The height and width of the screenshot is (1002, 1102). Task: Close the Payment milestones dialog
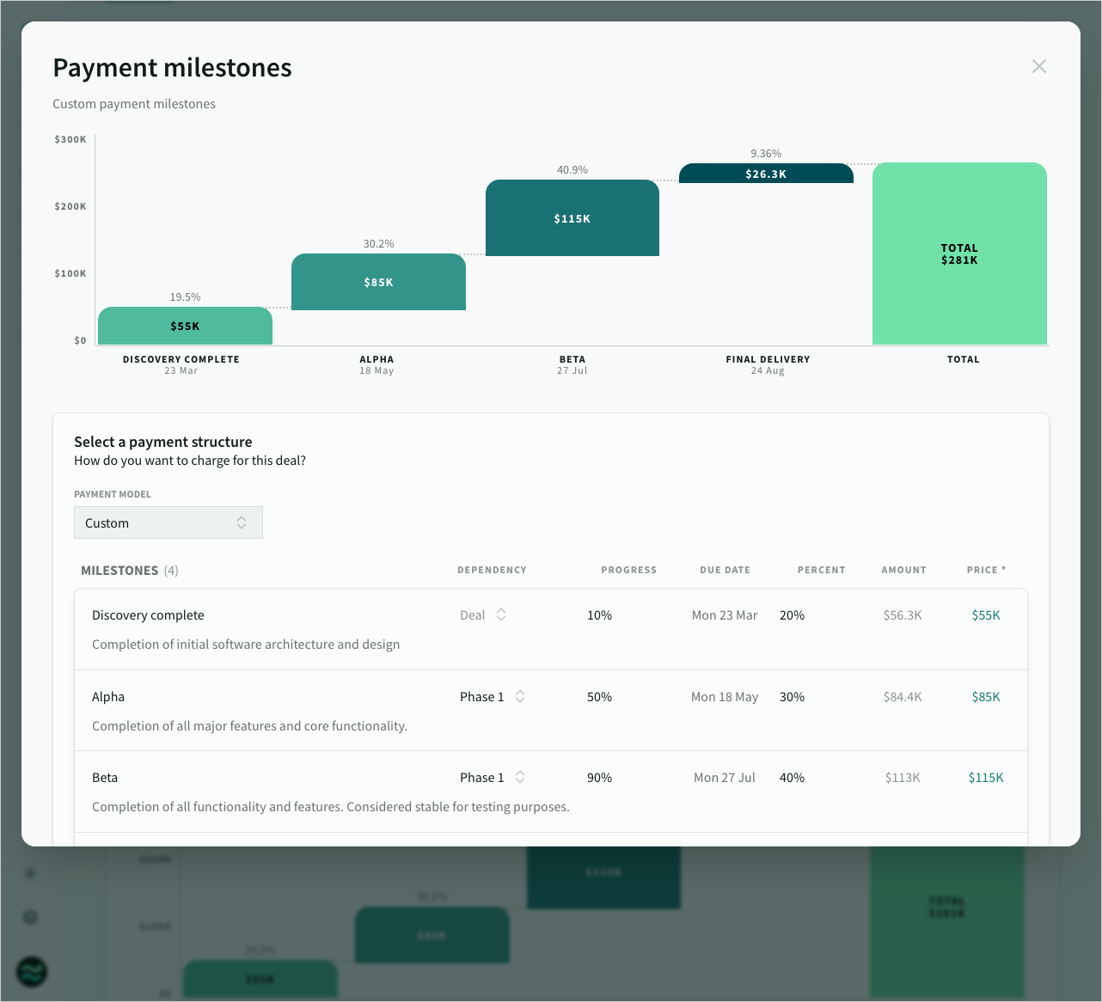(x=1038, y=66)
